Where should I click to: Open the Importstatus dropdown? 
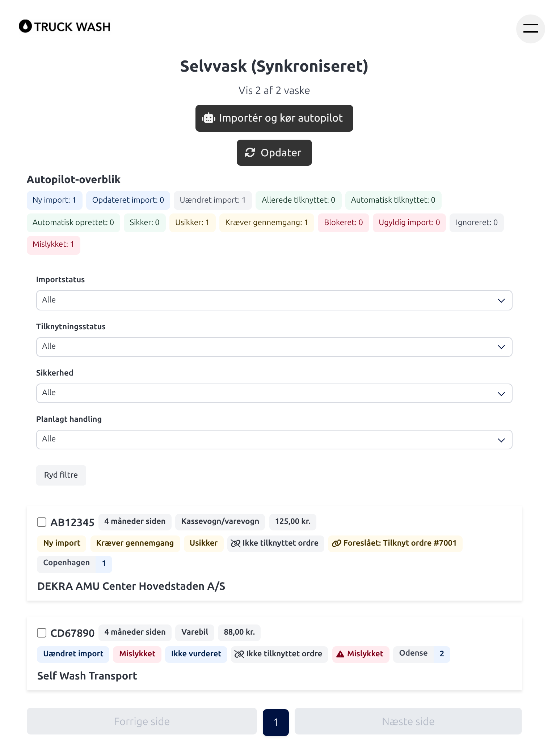pos(274,300)
